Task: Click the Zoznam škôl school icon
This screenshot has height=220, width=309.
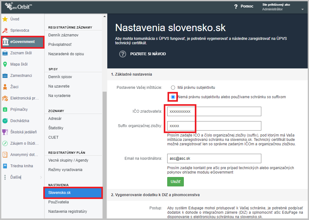Action: point(5,53)
